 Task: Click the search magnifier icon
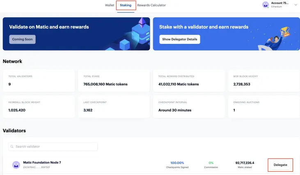coord(12,147)
